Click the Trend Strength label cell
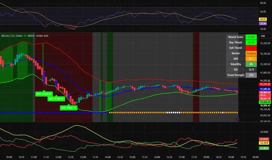The width and height of the screenshot is (272, 160). point(236,75)
